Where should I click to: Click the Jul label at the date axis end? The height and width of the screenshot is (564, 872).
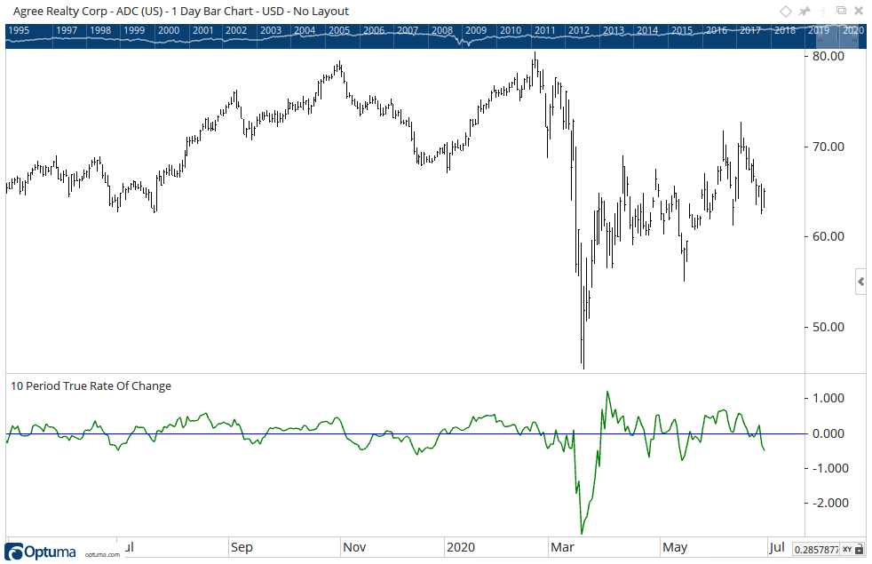point(776,547)
